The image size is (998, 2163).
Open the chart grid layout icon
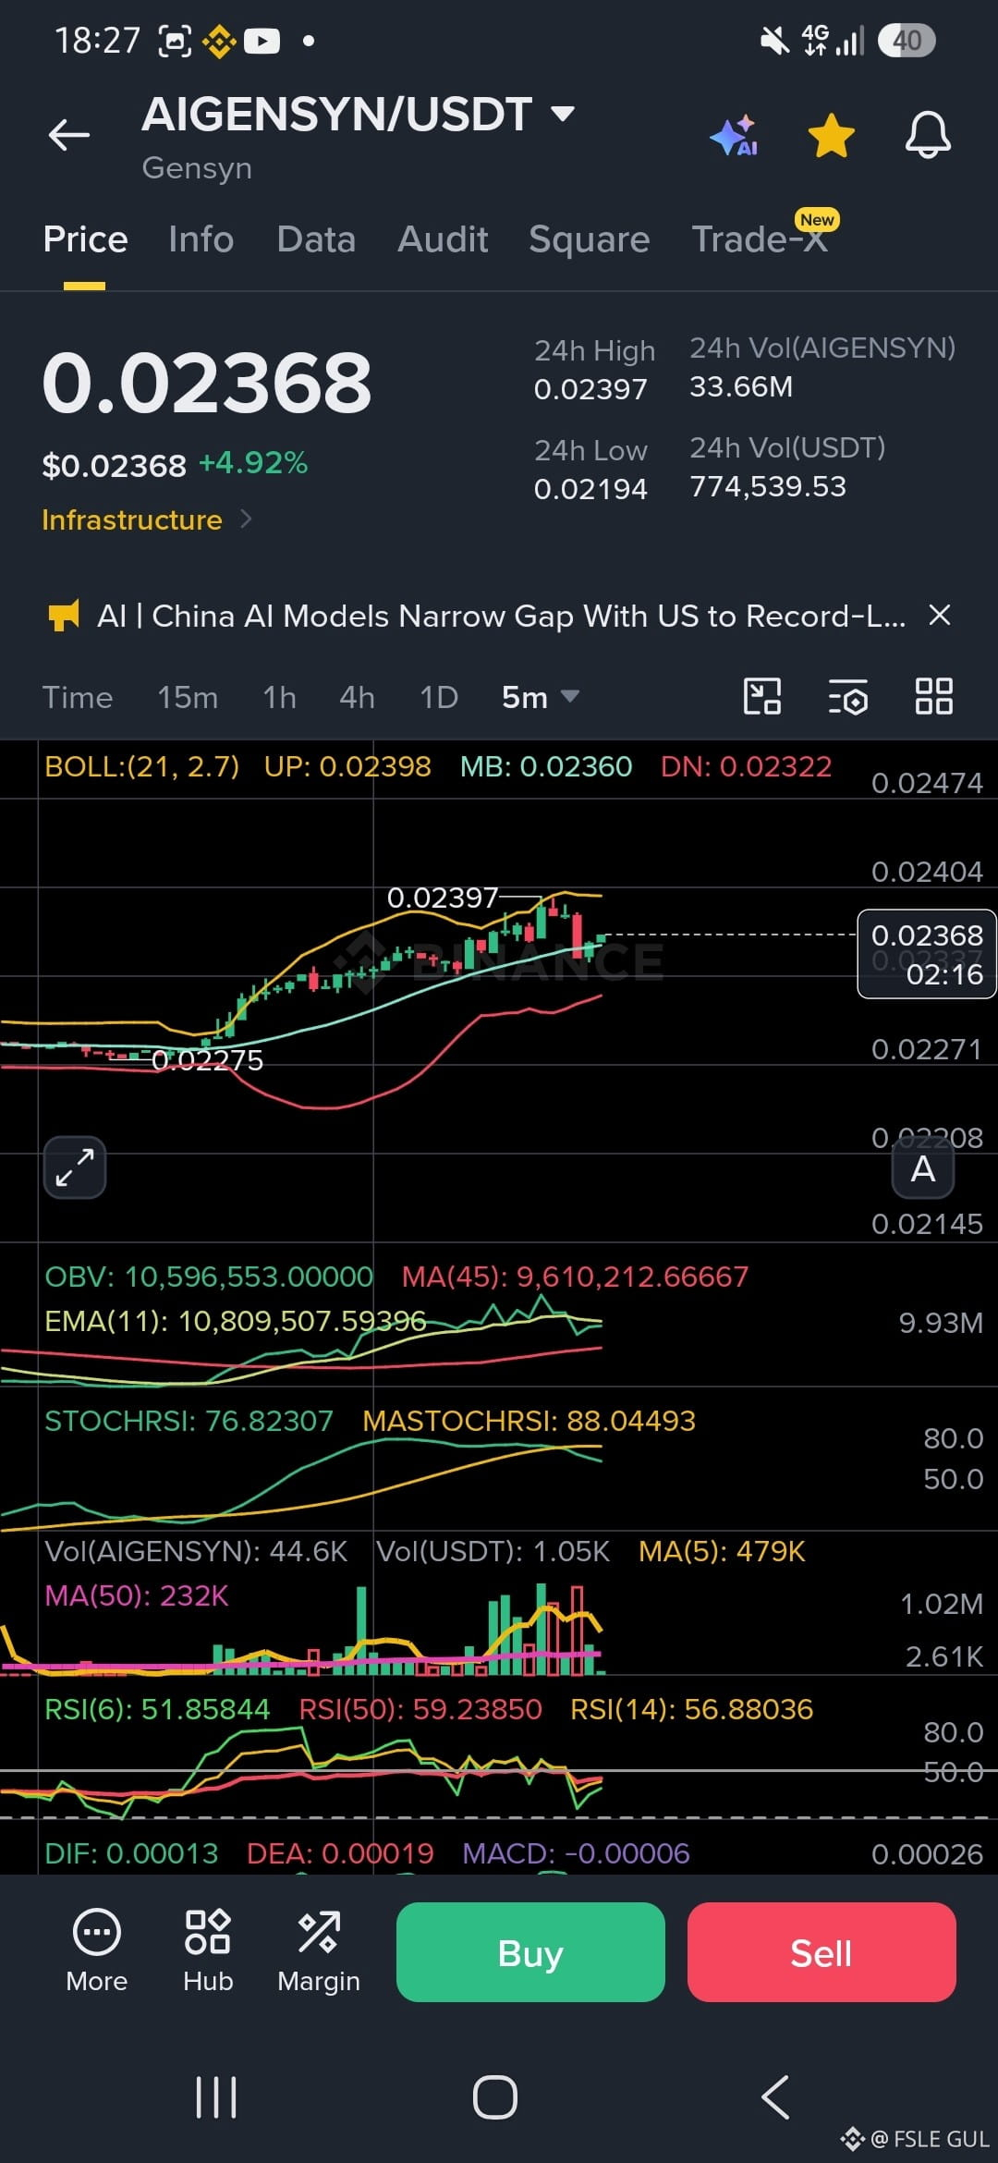tap(933, 696)
